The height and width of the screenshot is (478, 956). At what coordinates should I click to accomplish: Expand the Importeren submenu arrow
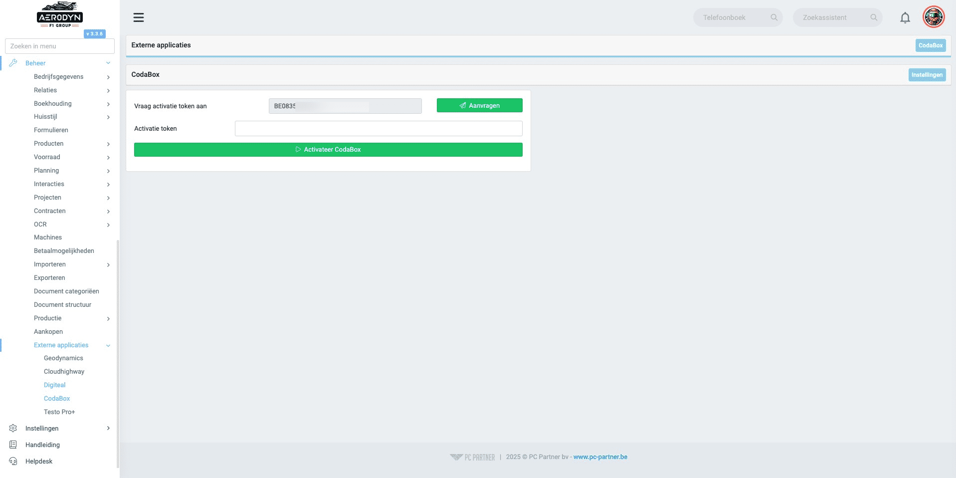coord(108,264)
